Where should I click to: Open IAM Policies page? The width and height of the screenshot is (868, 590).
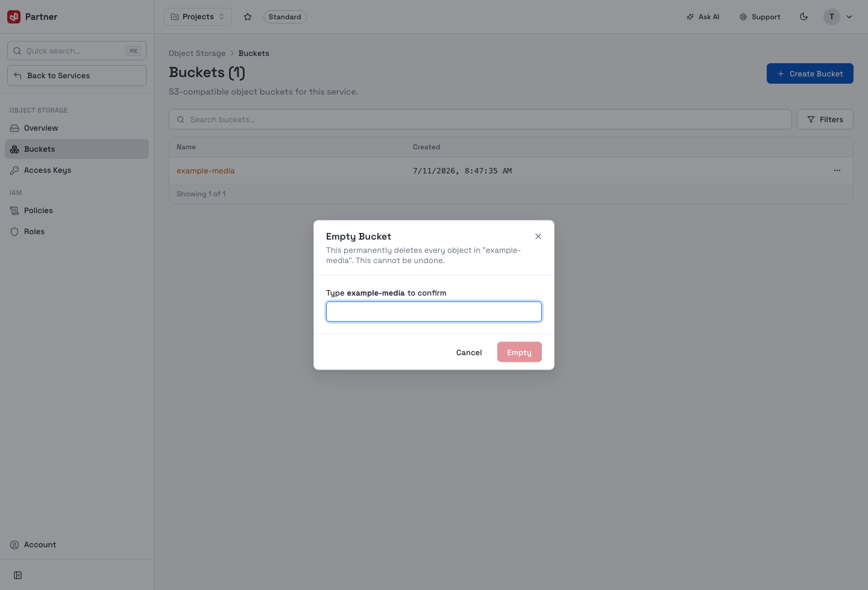click(x=77, y=211)
